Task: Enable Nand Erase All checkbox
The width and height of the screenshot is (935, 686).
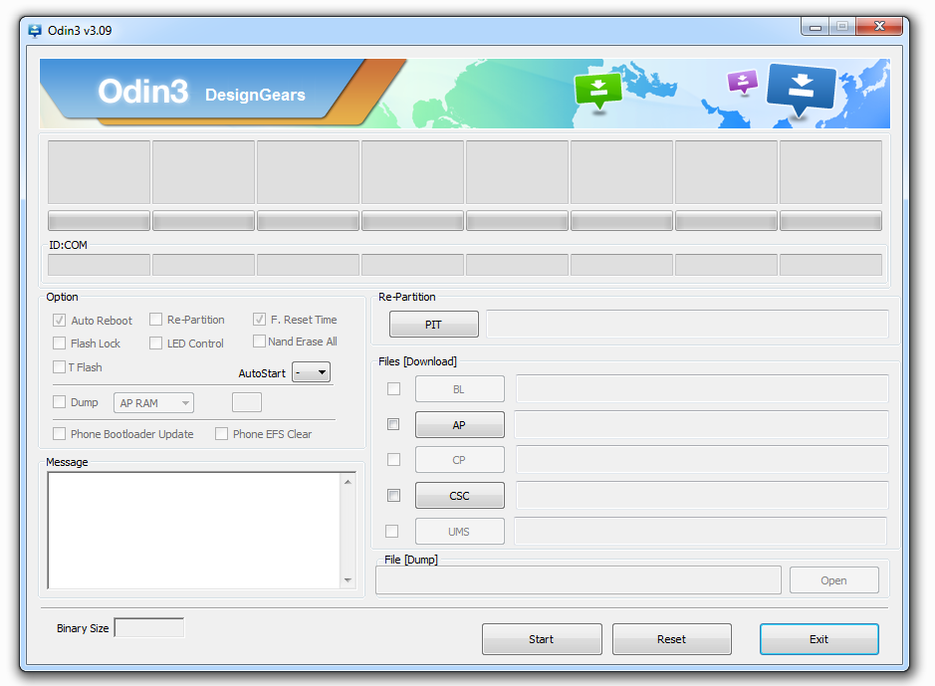Action: click(259, 342)
